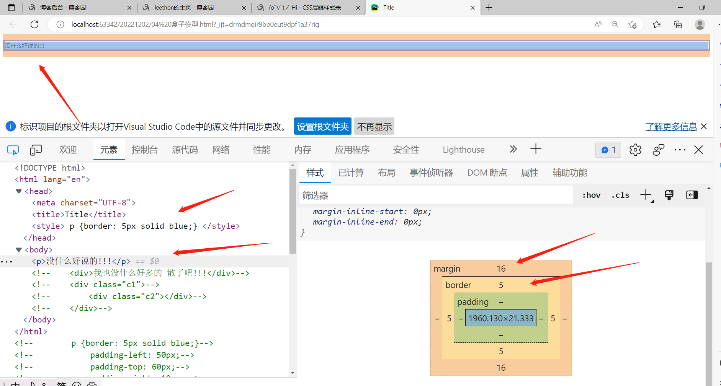The image size is (721, 386).
Task: Open the 源代码 sources tab
Action: (185, 150)
